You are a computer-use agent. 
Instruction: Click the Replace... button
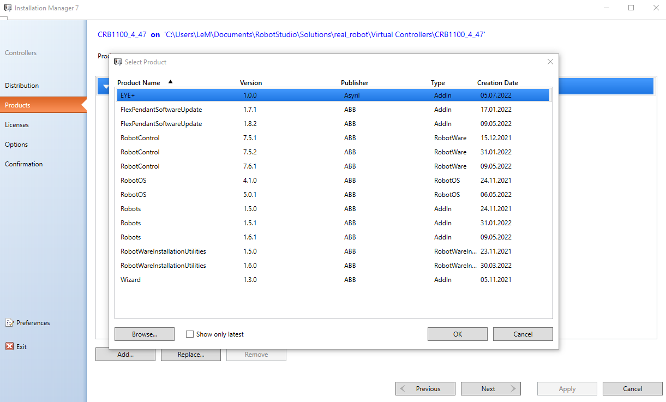191,355
